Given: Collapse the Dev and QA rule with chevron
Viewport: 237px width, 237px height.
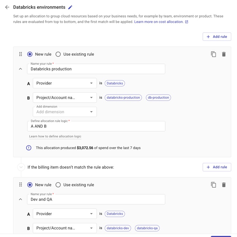Looking at the screenshot, I should pos(20,199).
